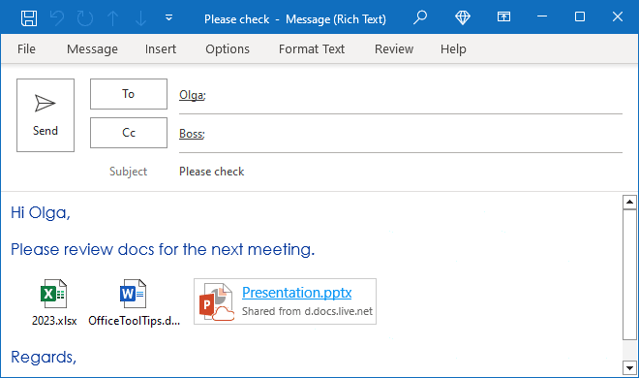
Task: Switch to the Insert tab
Action: point(161,48)
